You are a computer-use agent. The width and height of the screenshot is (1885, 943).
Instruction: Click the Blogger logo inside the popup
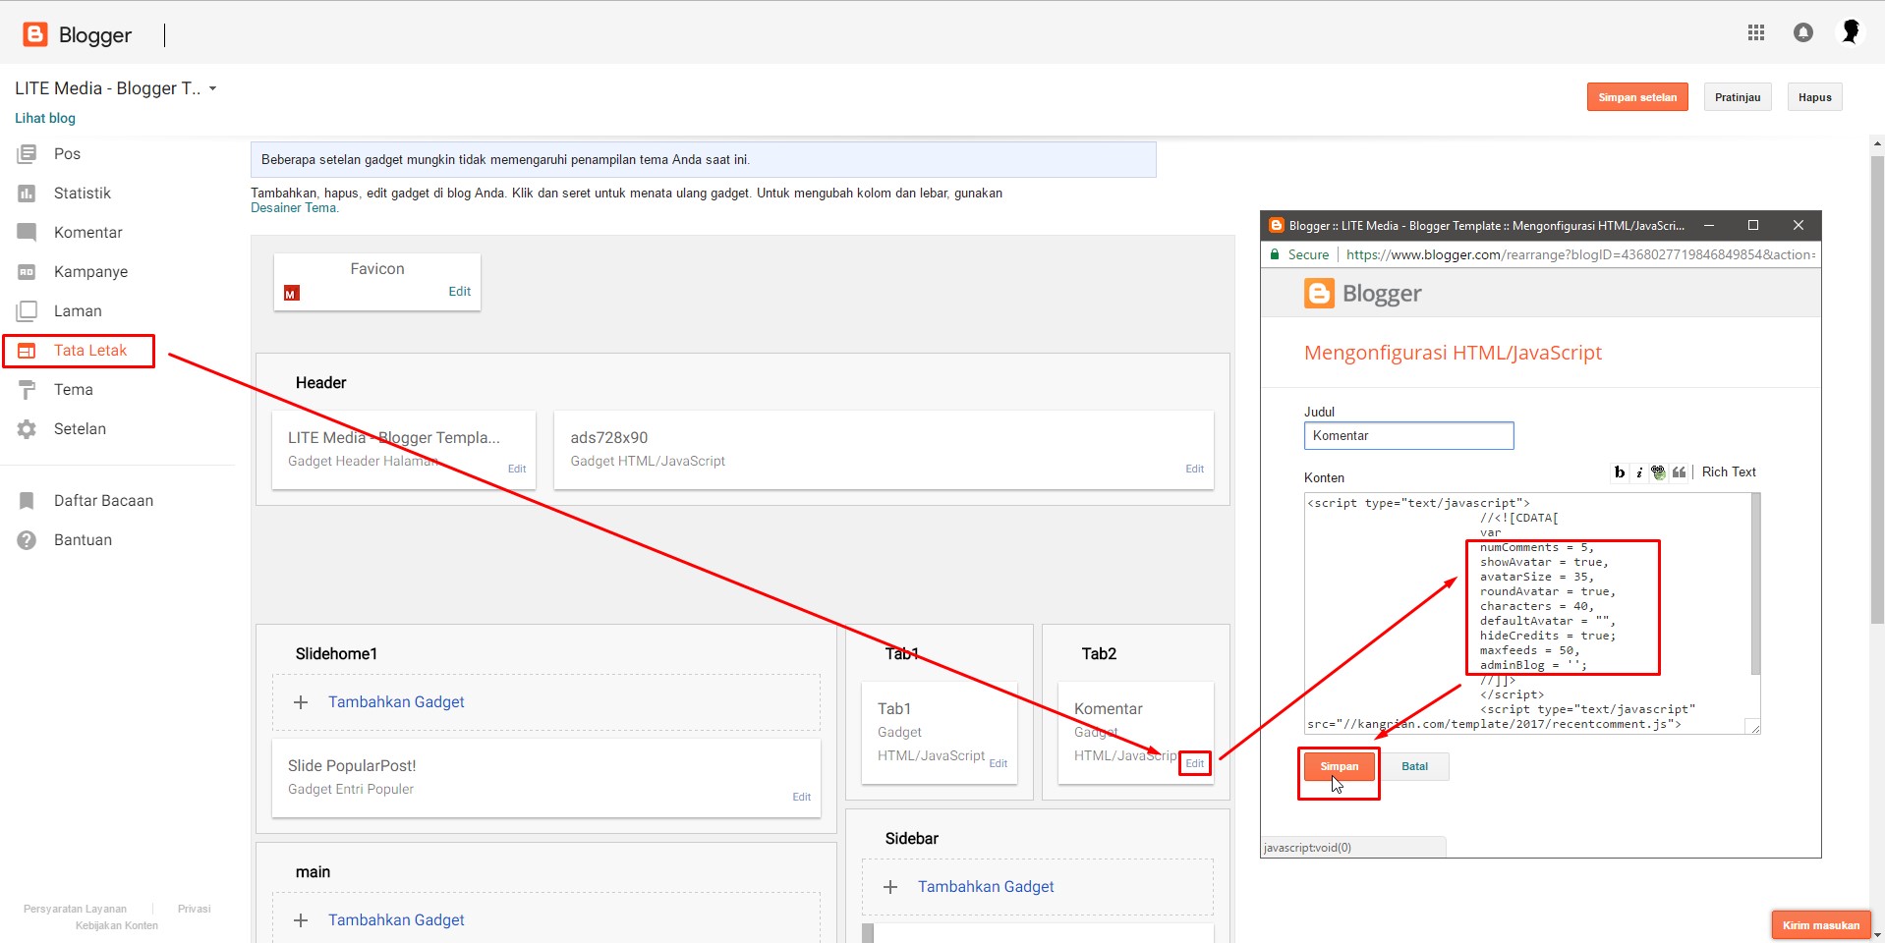(1363, 294)
